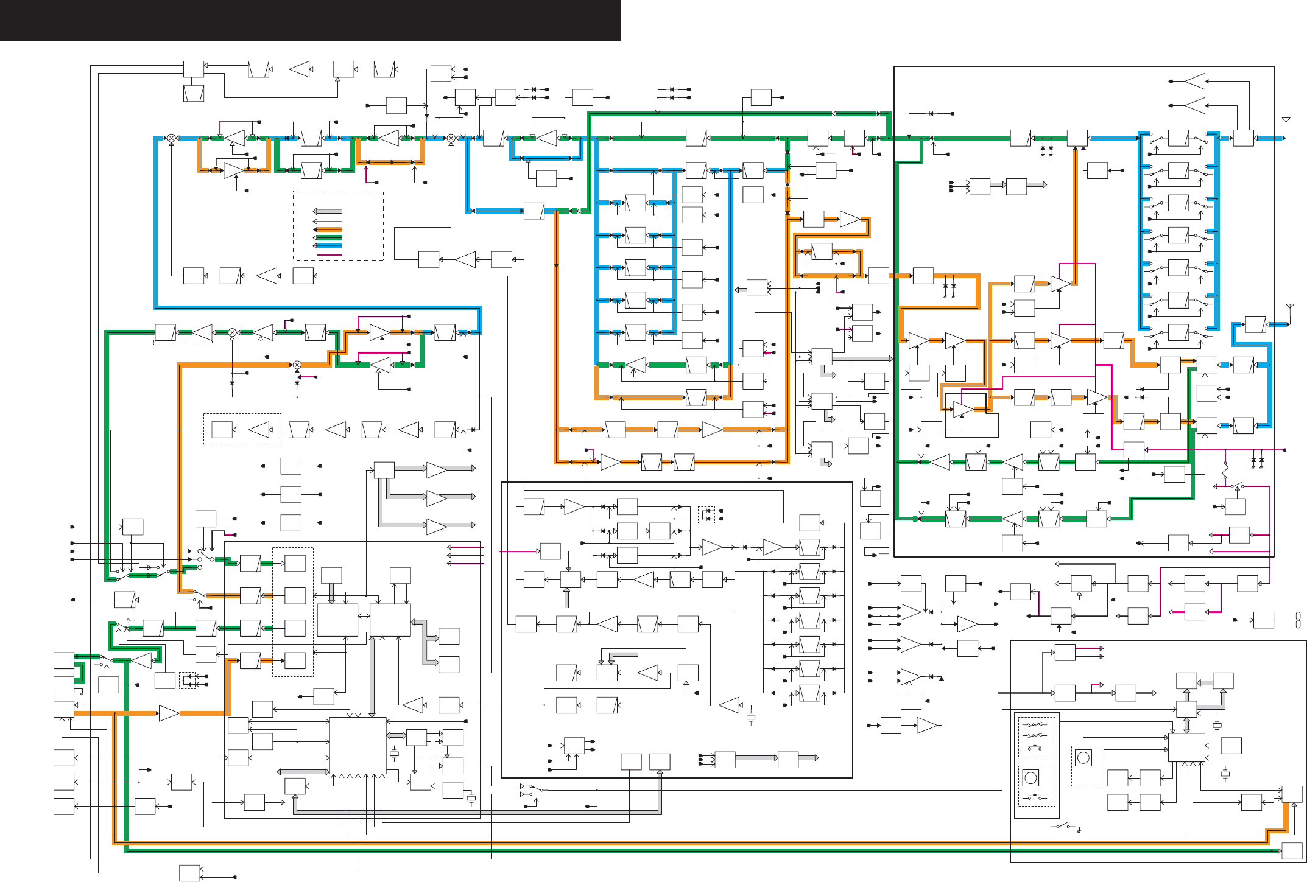Click the large multi-input controller block, lower-left panel

click(358, 746)
